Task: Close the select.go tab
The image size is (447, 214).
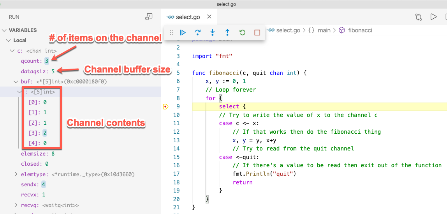Action: tap(209, 17)
